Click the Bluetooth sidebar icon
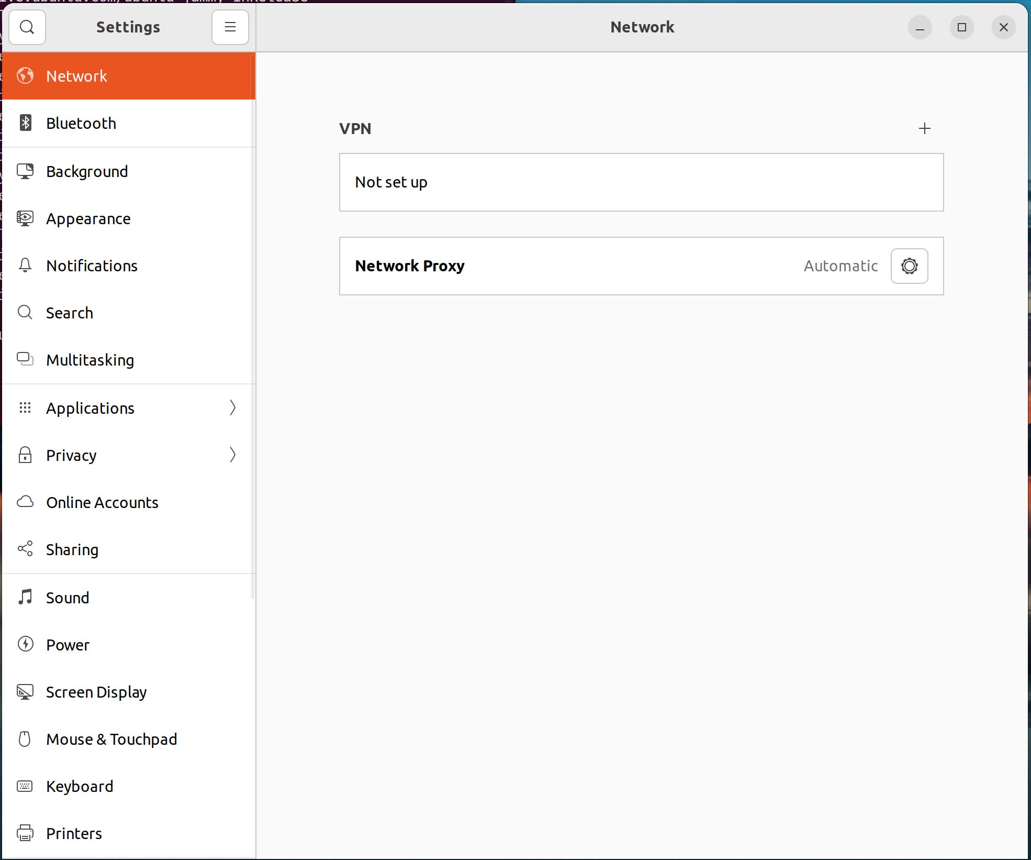Image resolution: width=1031 pixels, height=860 pixels. click(x=25, y=123)
